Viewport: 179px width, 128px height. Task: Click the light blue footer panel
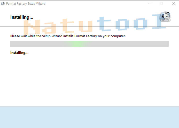click(89, 117)
